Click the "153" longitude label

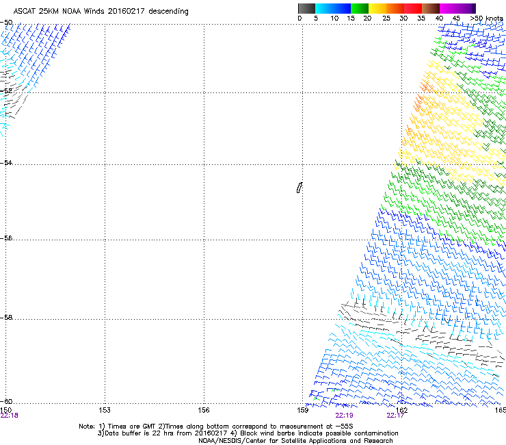click(105, 410)
